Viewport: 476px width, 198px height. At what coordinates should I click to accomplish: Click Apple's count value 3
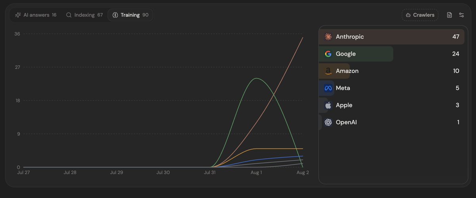[457, 105]
